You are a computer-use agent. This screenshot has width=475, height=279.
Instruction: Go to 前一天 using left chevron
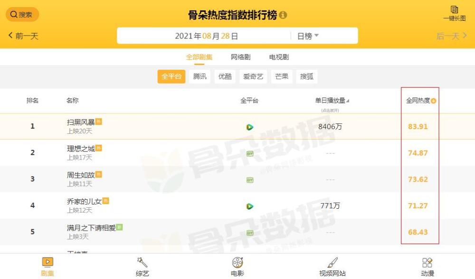10,36
